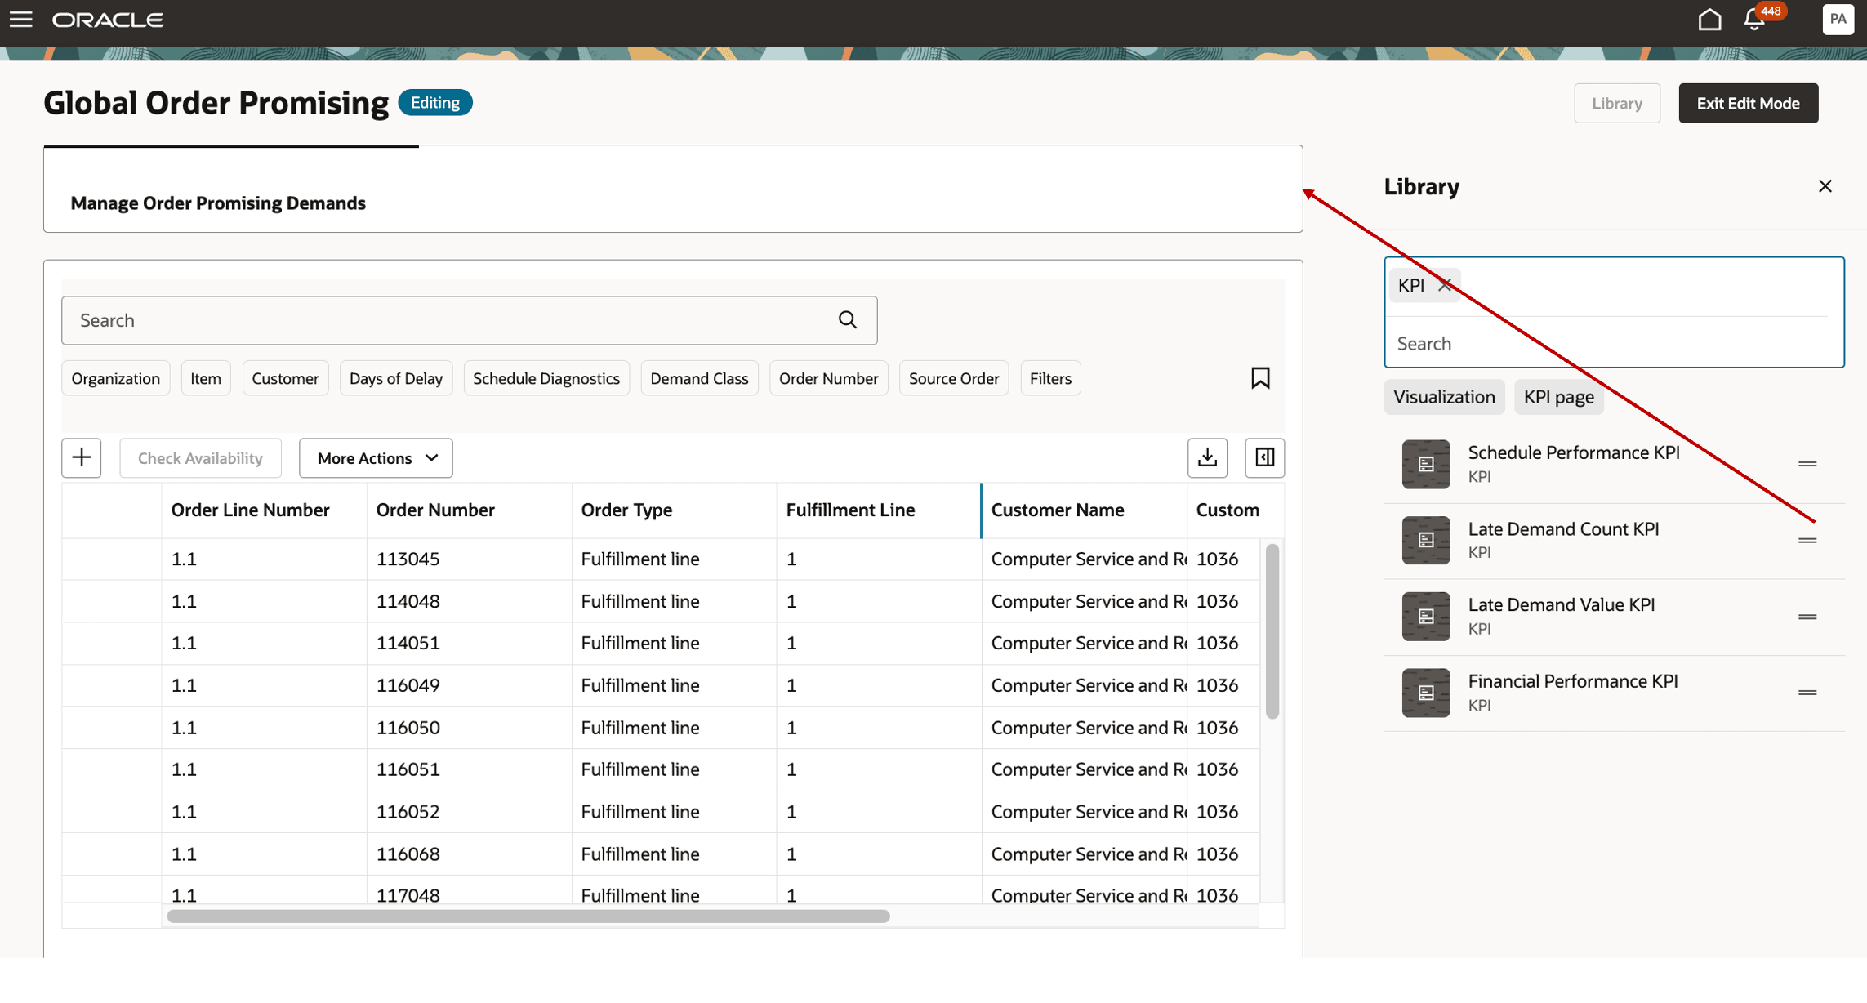Select order number 113045 cell
The height and width of the screenshot is (1003, 1867).
coord(470,559)
